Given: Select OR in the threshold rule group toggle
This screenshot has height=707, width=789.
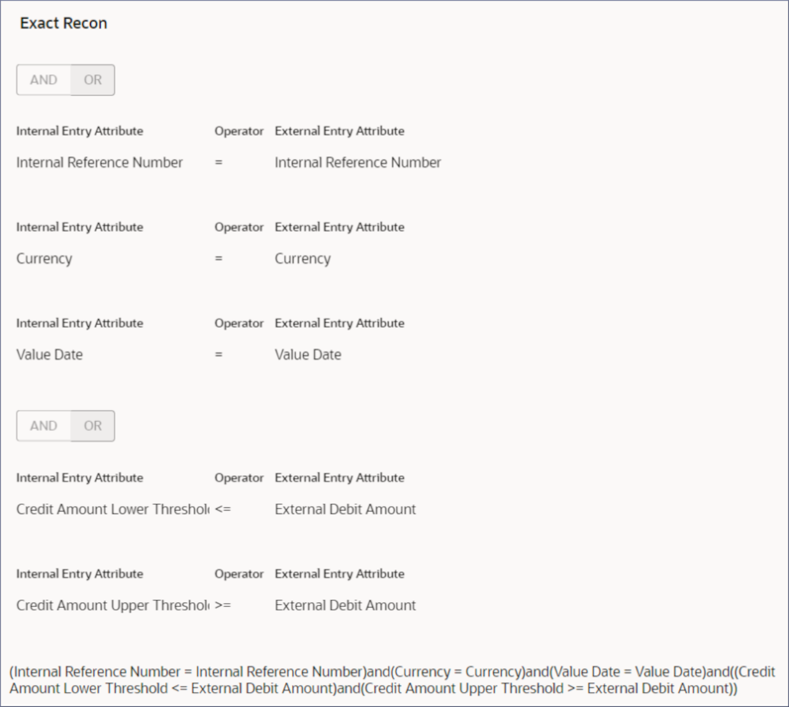Looking at the screenshot, I should pos(93,426).
